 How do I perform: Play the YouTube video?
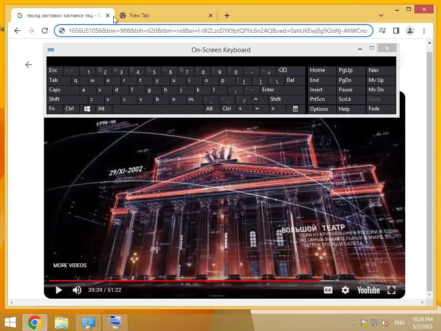pos(59,290)
